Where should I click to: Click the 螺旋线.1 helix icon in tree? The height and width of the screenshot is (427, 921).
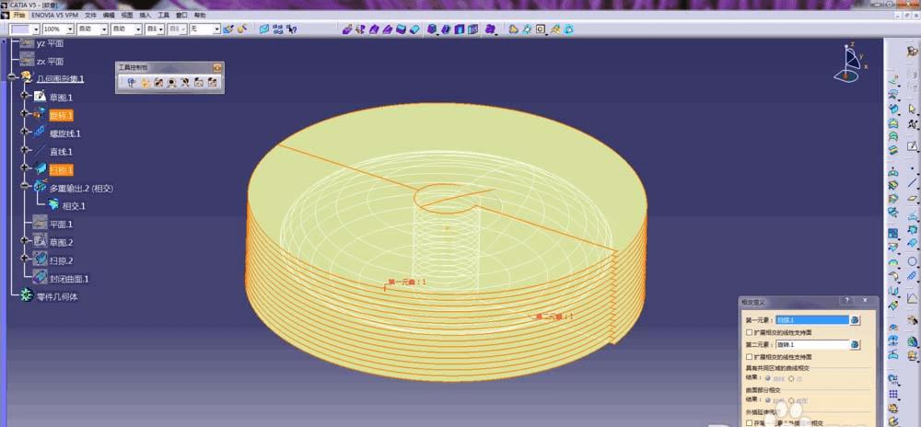40,133
